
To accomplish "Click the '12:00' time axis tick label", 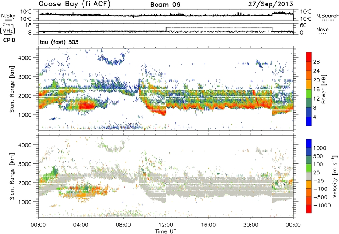I will (166, 225).
